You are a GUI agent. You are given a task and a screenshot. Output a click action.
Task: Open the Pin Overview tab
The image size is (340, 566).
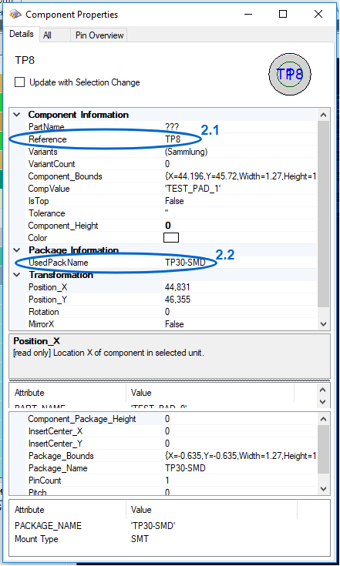pyautogui.click(x=99, y=35)
